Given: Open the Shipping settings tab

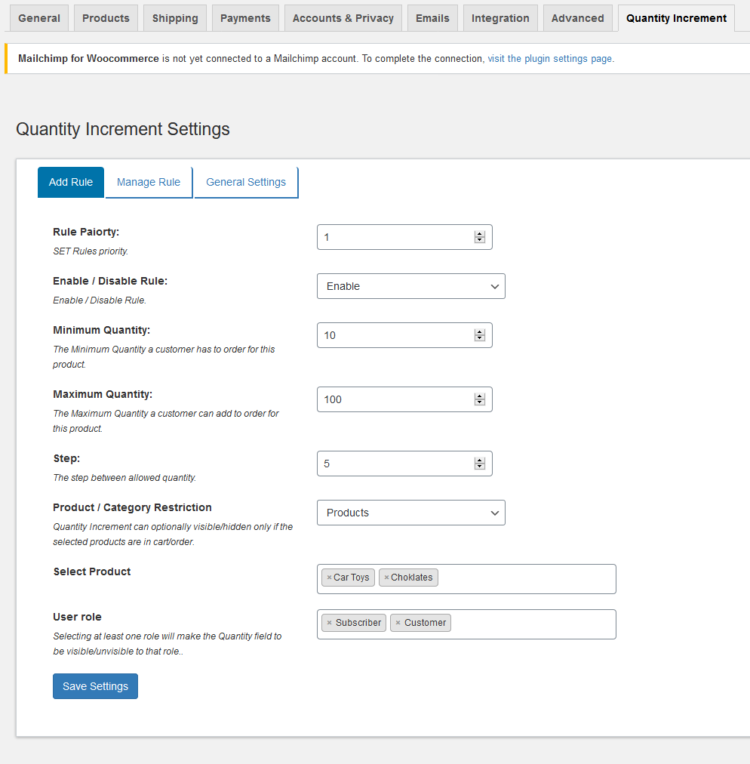Looking at the screenshot, I should 174,17.
